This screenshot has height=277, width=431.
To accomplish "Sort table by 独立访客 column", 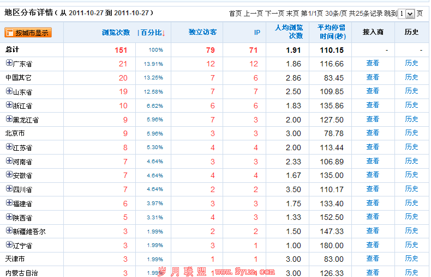I will coord(202,32).
